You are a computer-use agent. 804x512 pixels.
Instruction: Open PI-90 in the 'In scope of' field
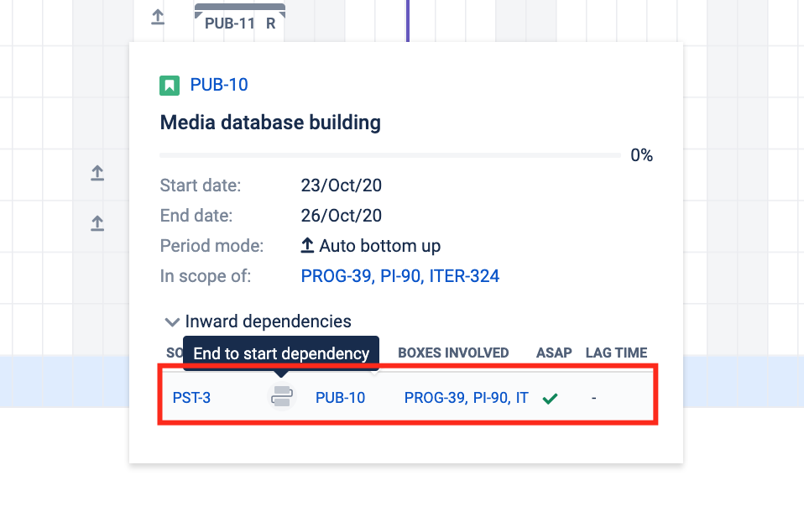pyautogui.click(x=401, y=276)
